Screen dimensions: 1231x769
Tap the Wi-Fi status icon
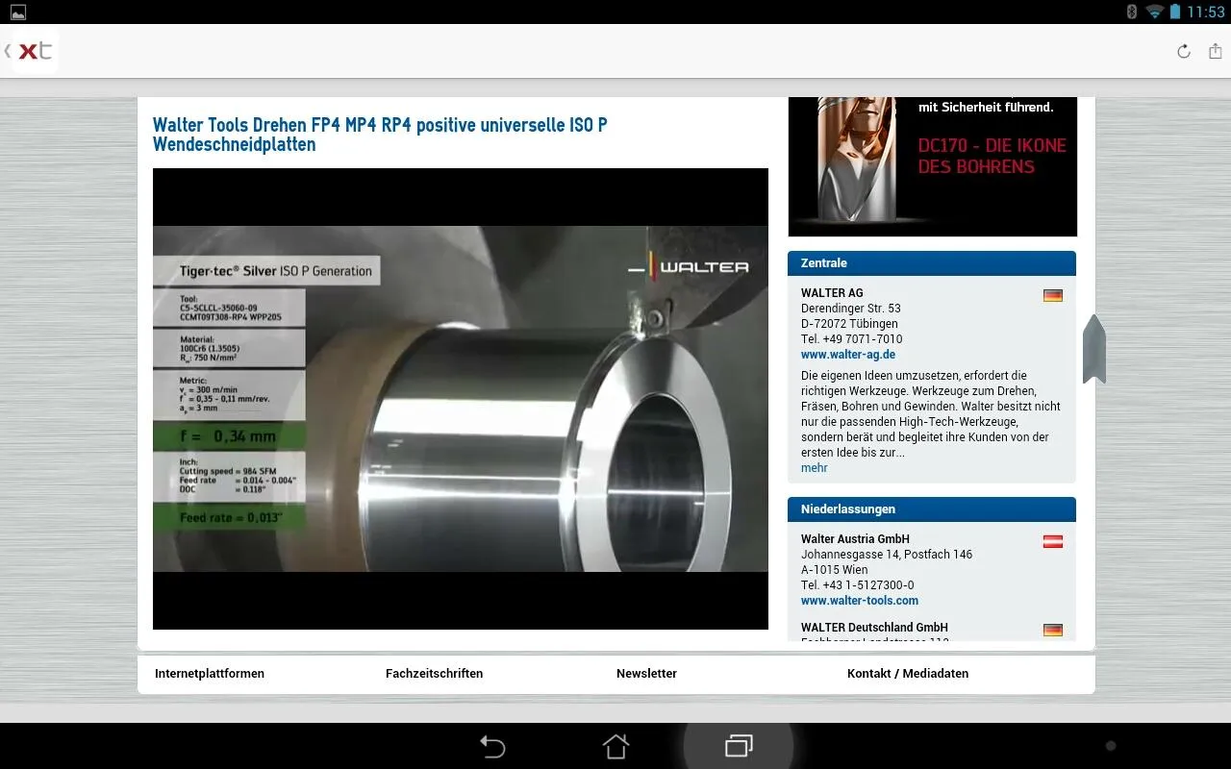pyautogui.click(x=1155, y=12)
